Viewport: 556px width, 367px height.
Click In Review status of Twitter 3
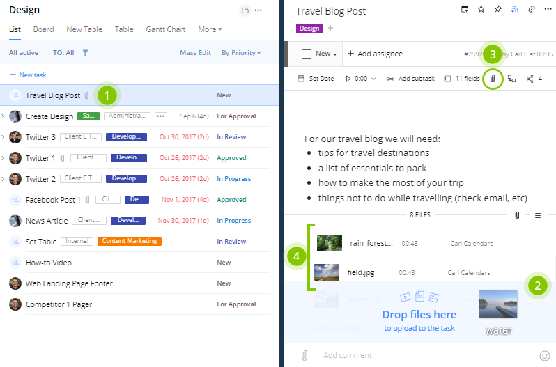(x=231, y=137)
